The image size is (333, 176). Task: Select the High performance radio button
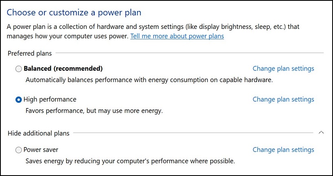coord(19,100)
